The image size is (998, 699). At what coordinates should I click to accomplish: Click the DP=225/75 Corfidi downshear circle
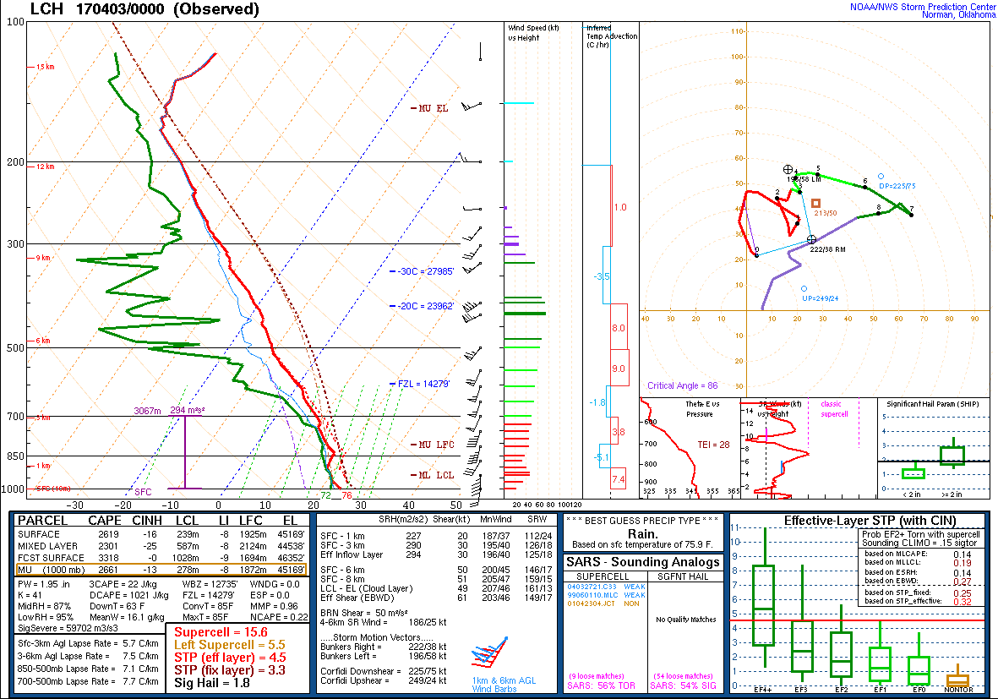pyautogui.click(x=881, y=177)
